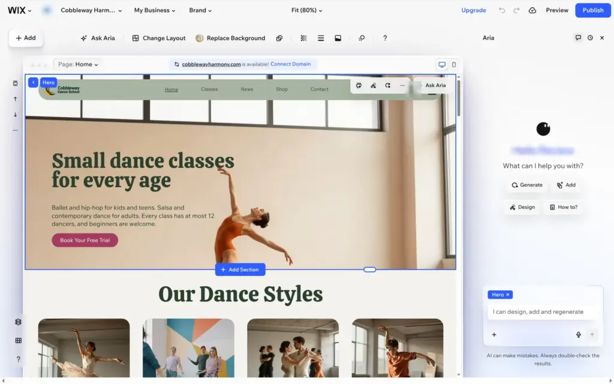The width and height of the screenshot is (614, 384).
Task: Click the How to? suggestion chip
Action: pos(564,207)
